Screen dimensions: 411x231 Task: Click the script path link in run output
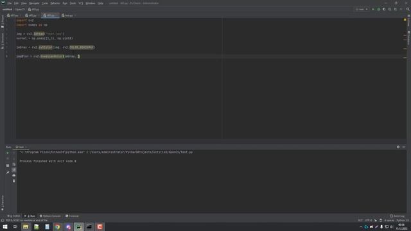139,152
